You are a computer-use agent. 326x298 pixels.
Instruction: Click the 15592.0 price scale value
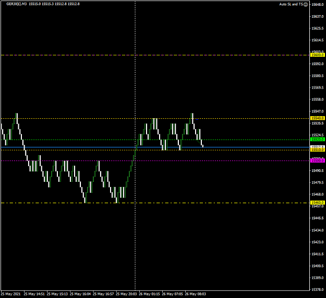pos(318,64)
